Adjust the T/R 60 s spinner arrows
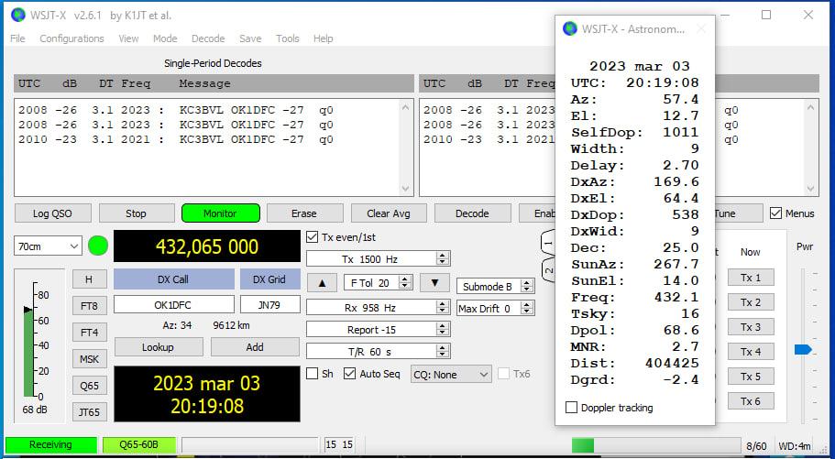Viewport: 835px width, 459px height. click(442, 352)
